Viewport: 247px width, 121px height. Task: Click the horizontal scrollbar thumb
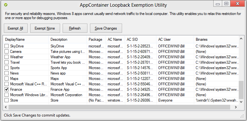point(119,107)
